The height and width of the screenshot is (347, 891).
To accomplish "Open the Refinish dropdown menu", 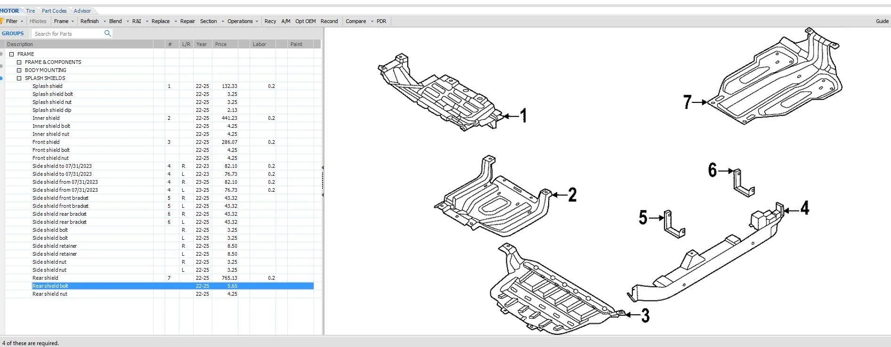I will (105, 21).
